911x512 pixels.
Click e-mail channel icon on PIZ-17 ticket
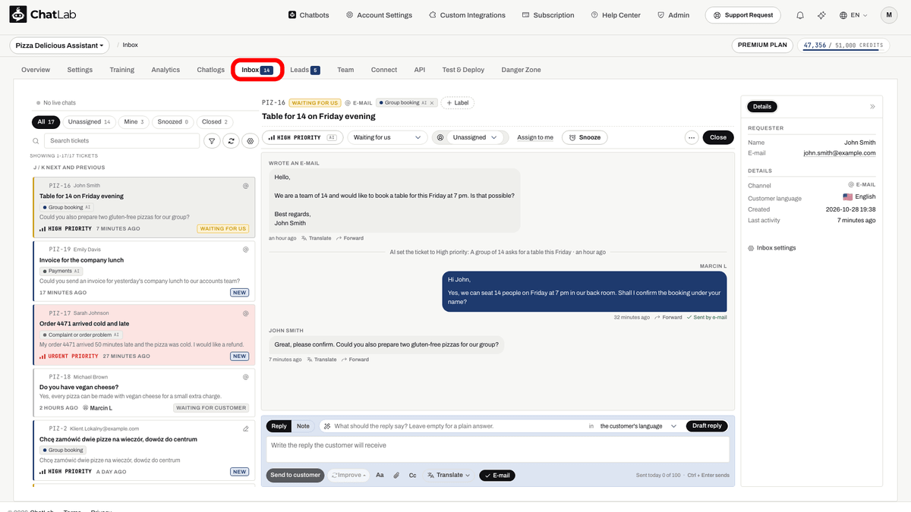[245, 313]
